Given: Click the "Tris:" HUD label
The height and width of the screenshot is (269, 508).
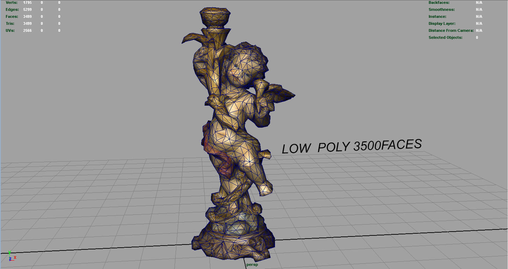Looking at the screenshot, I should click(10, 23).
